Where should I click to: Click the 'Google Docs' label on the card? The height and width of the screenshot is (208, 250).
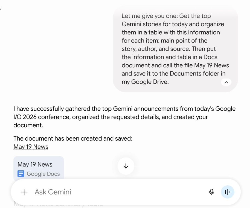43,174
